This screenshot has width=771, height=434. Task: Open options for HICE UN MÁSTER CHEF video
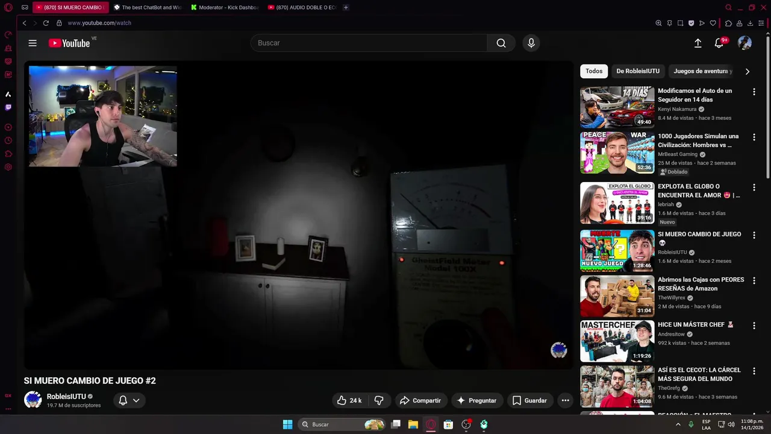pyautogui.click(x=754, y=325)
